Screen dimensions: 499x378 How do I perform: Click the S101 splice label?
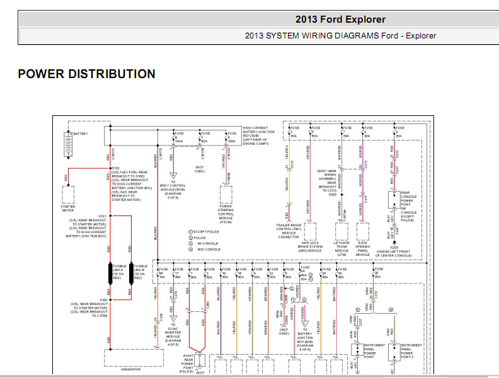(x=102, y=216)
